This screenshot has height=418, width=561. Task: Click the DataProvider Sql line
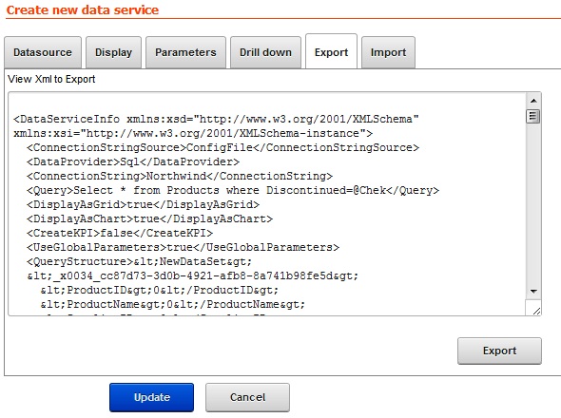coord(133,161)
